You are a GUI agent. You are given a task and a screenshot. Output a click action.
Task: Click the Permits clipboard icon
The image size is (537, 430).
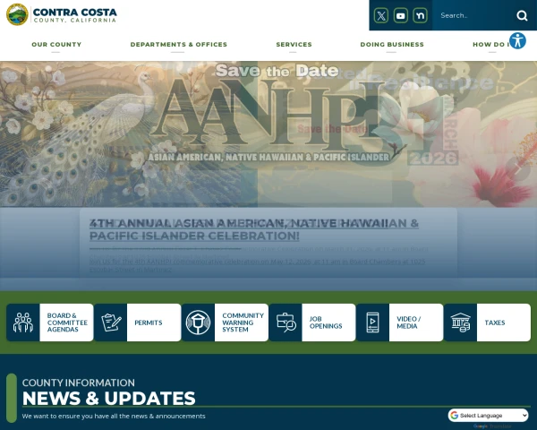tap(111, 322)
